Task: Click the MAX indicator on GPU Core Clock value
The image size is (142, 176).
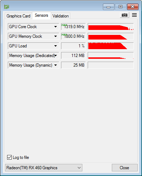Action: tap(64, 25)
